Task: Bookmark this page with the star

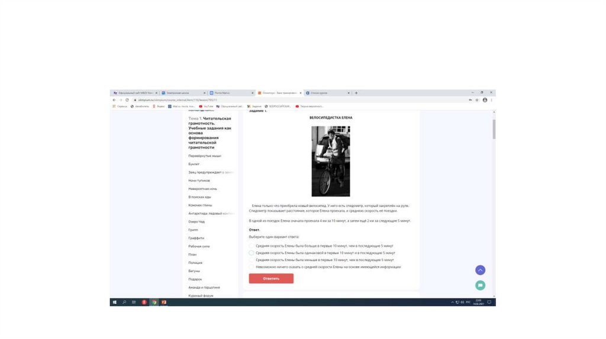Action: pyautogui.click(x=477, y=100)
